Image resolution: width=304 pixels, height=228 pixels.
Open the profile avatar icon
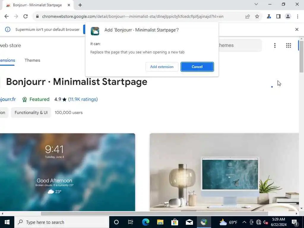(288, 17)
